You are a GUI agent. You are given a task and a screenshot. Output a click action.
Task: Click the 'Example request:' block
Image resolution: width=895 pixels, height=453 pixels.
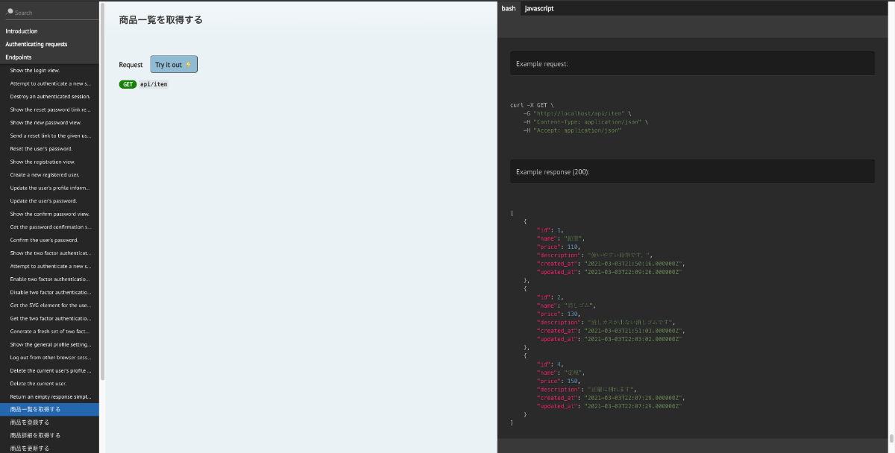point(692,63)
